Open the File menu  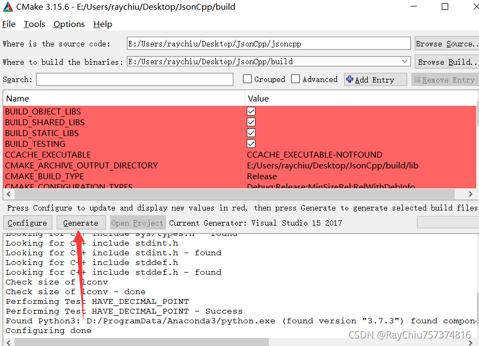[x=9, y=24]
